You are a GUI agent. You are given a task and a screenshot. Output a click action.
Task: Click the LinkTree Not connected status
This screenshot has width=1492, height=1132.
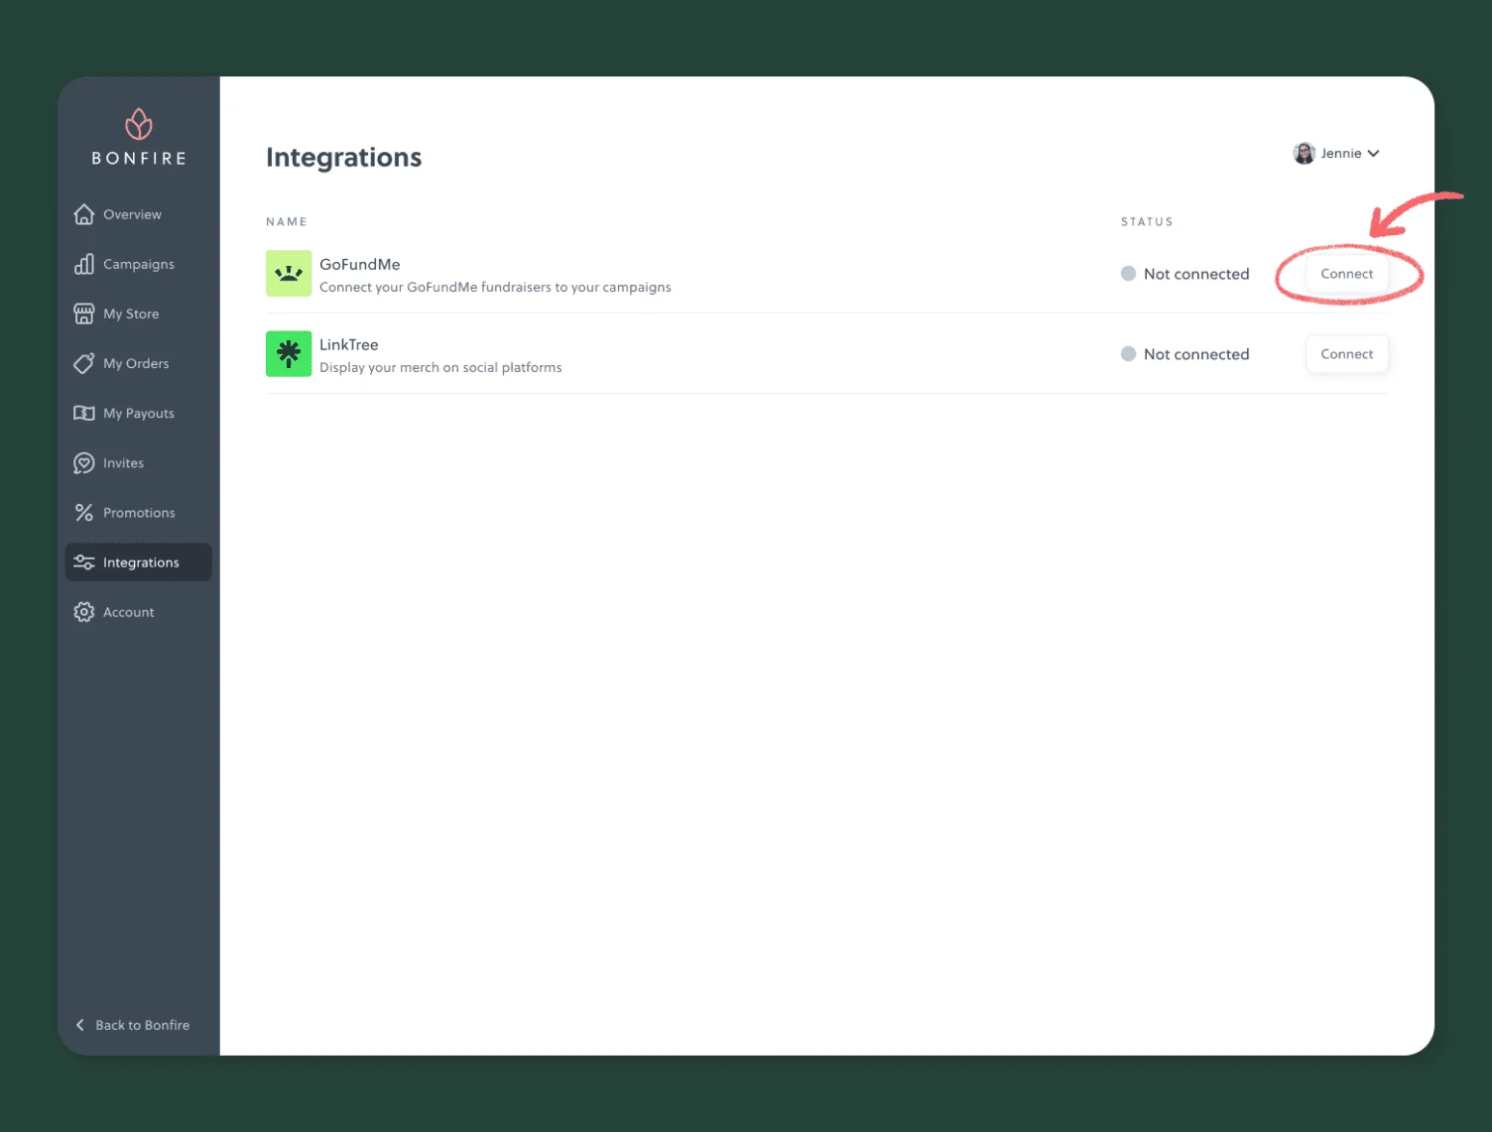(1196, 354)
